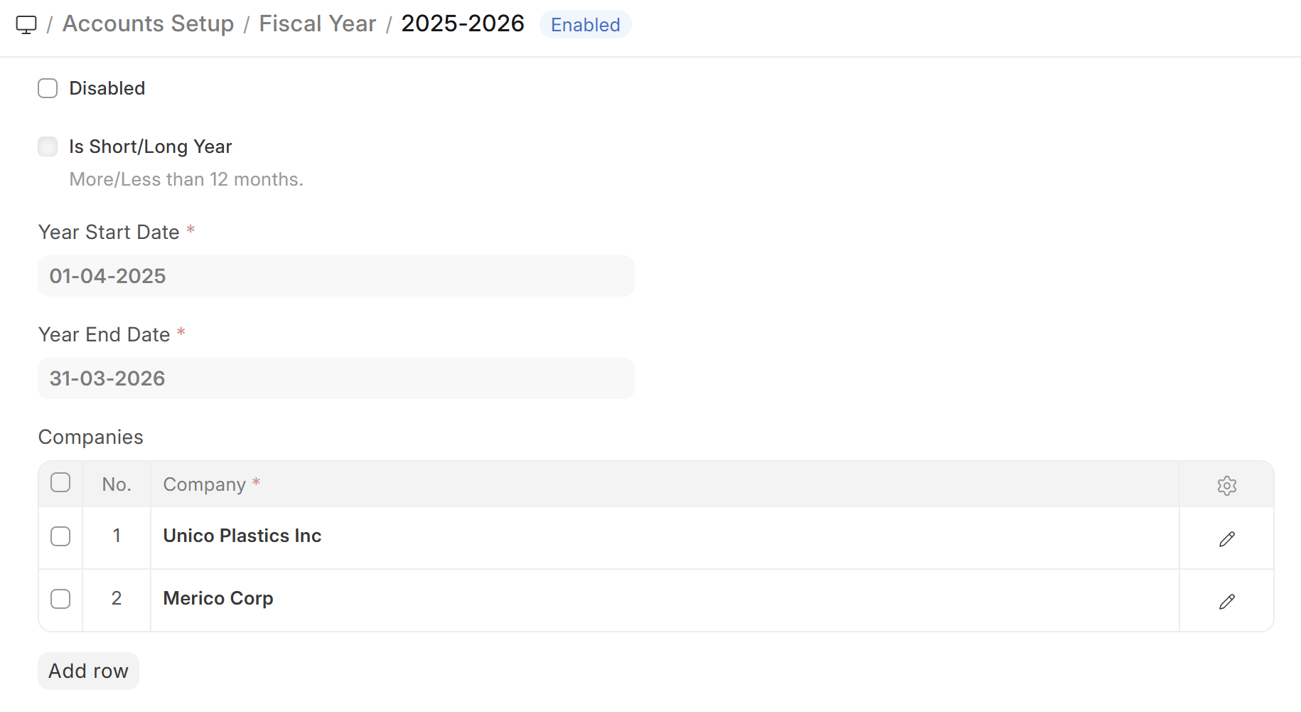Click the Year Start Date field

click(x=336, y=276)
